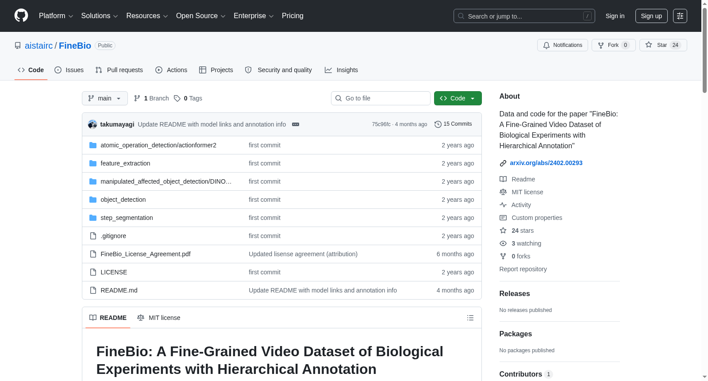
Task: Click the feature_extraction folder icon
Action: click(93, 163)
